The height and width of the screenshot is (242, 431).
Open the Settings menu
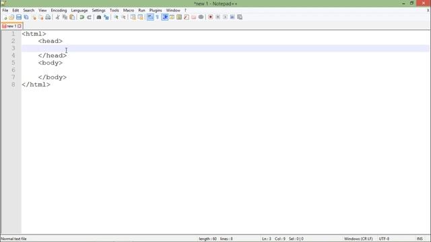[x=98, y=11]
